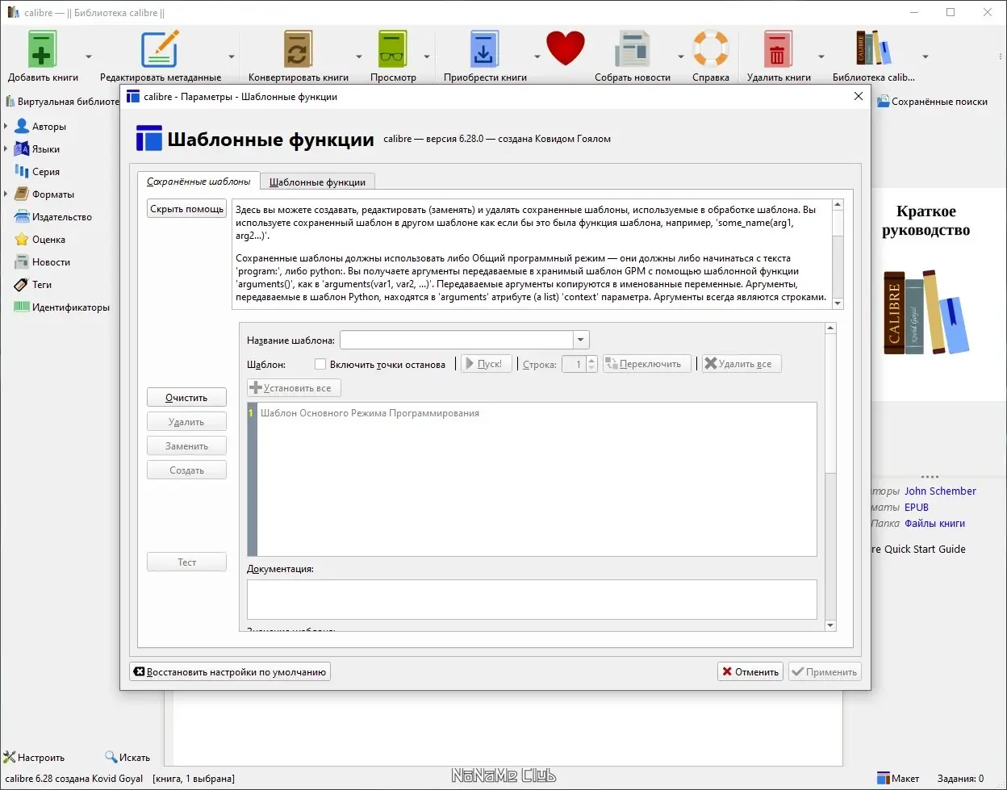Increase the line number spinner
Image resolution: width=1007 pixels, height=790 pixels.
coord(591,360)
